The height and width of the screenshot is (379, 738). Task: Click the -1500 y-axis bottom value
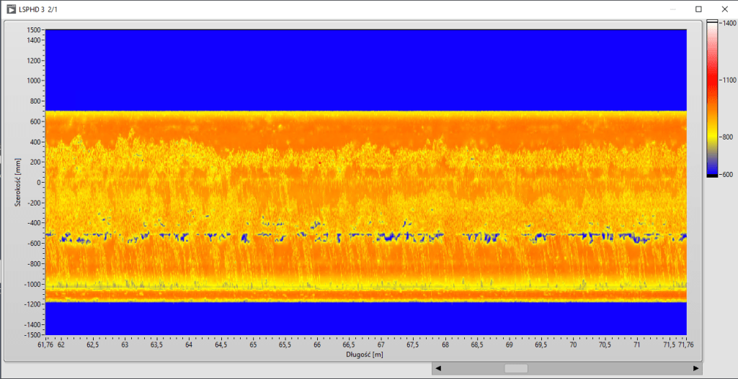(x=33, y=335)
